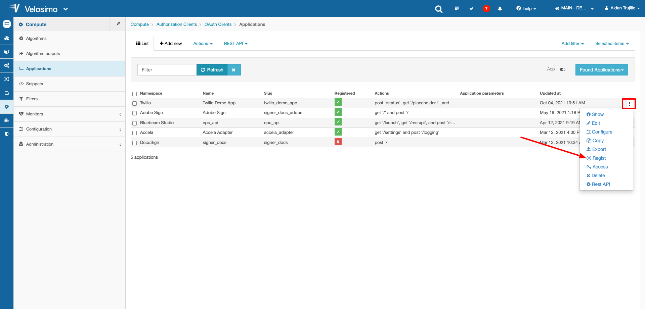Toggle the App switch

pyautogui.click(x=563, y=69)
